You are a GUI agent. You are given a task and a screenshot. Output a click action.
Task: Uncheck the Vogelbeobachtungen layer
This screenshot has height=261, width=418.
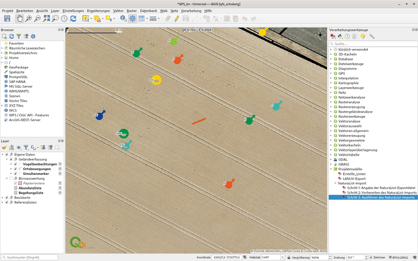(x=15, y=164)
